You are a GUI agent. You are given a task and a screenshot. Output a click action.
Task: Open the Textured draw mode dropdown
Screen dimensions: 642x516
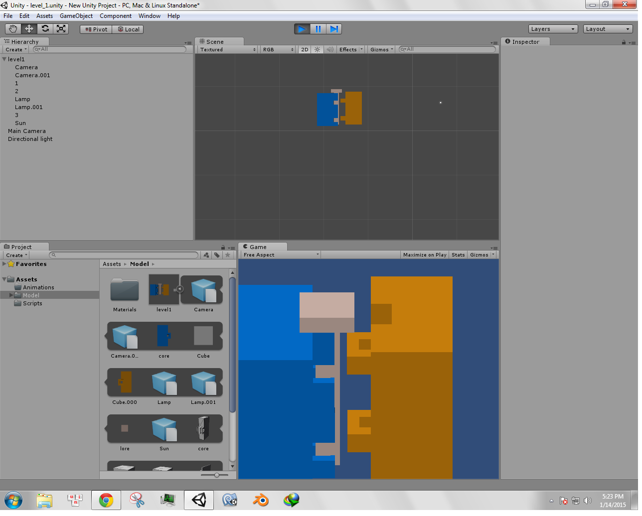(x=228, y=49)
